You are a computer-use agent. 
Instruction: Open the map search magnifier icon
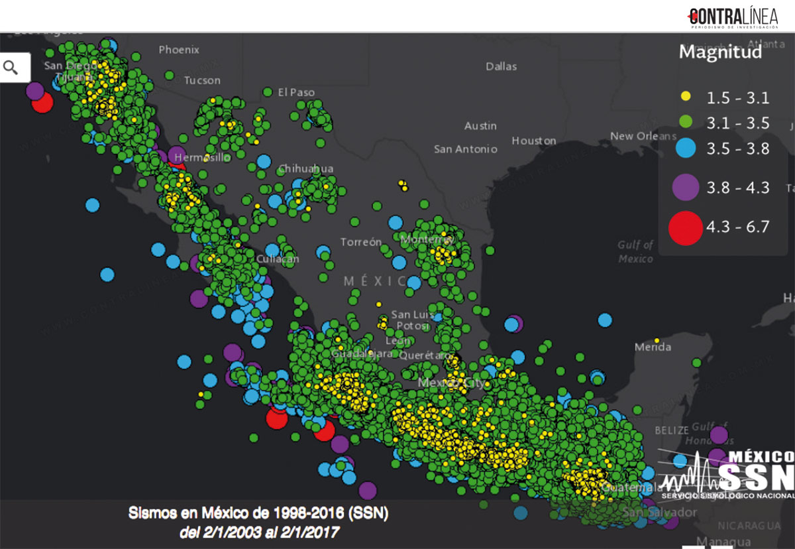(x=11, y=67)
